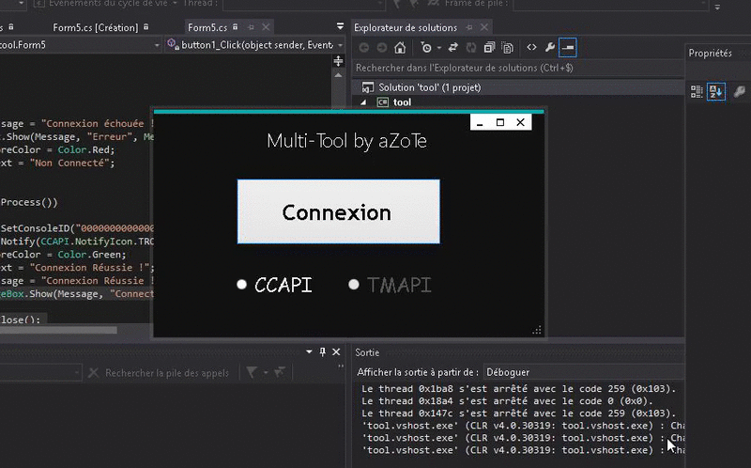Image resolution: width=751 pixels, height=468 pixels.
Task: Click the call stack filter funnel icon
Action: (252, 372)
